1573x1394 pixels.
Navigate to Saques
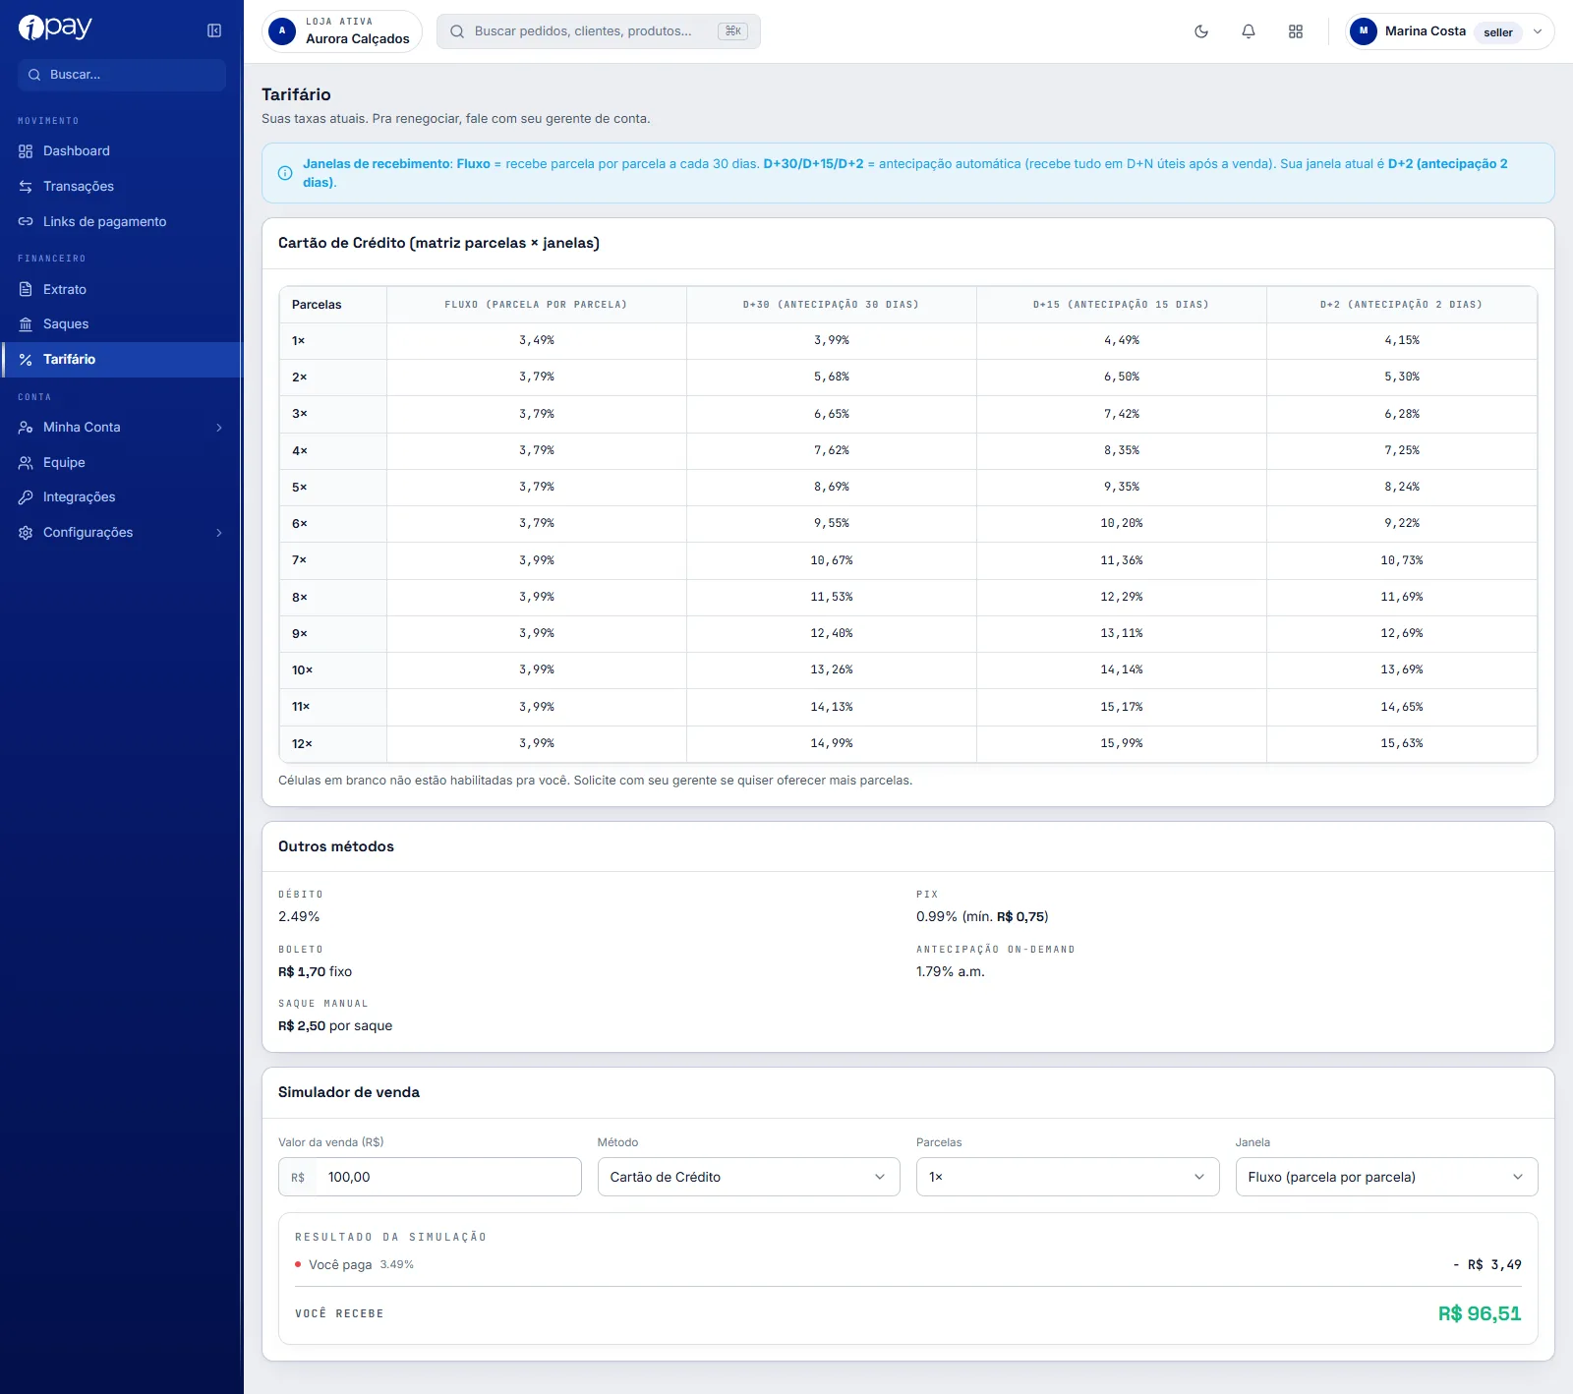coord(122,324)
